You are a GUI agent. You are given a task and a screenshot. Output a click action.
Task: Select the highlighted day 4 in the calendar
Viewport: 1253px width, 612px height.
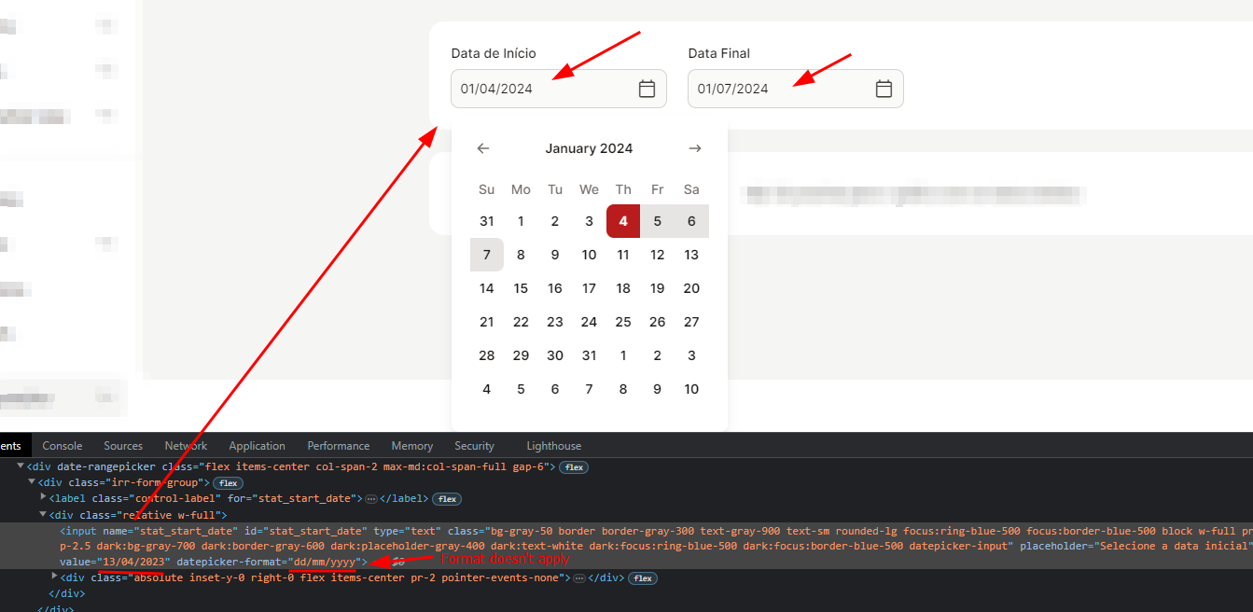click(623, 220)
